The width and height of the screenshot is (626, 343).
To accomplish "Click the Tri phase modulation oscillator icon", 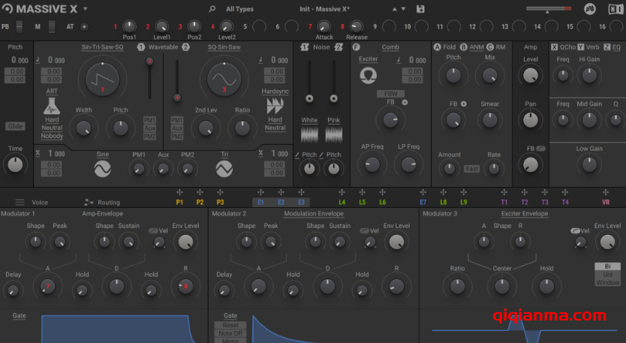I will click(x=224, y=169).
